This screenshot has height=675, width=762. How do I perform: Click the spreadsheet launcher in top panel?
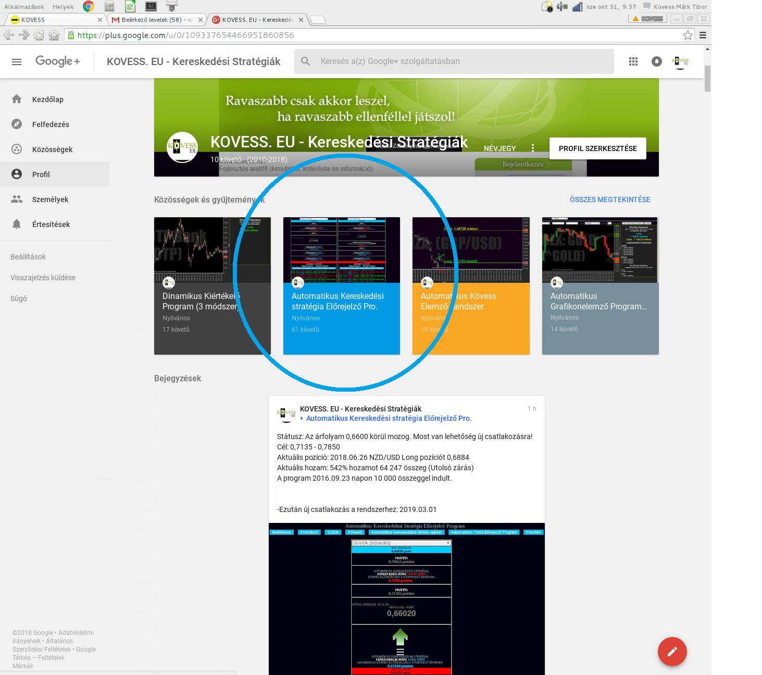point(130,6)
